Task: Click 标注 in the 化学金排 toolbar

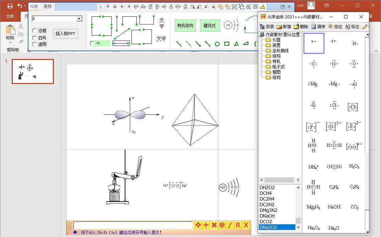Action: (352, 27)
